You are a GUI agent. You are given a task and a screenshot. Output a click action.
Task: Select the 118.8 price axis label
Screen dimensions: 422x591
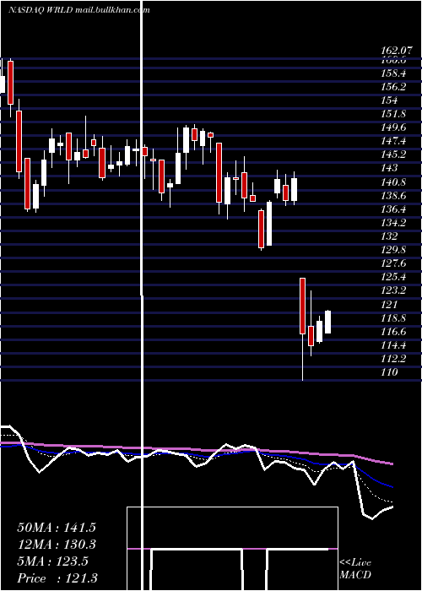tap(395, 318)
